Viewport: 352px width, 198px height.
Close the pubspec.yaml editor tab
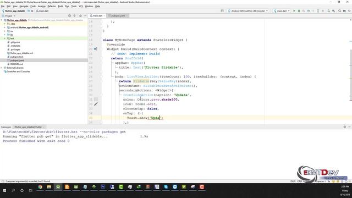point(127,16)
